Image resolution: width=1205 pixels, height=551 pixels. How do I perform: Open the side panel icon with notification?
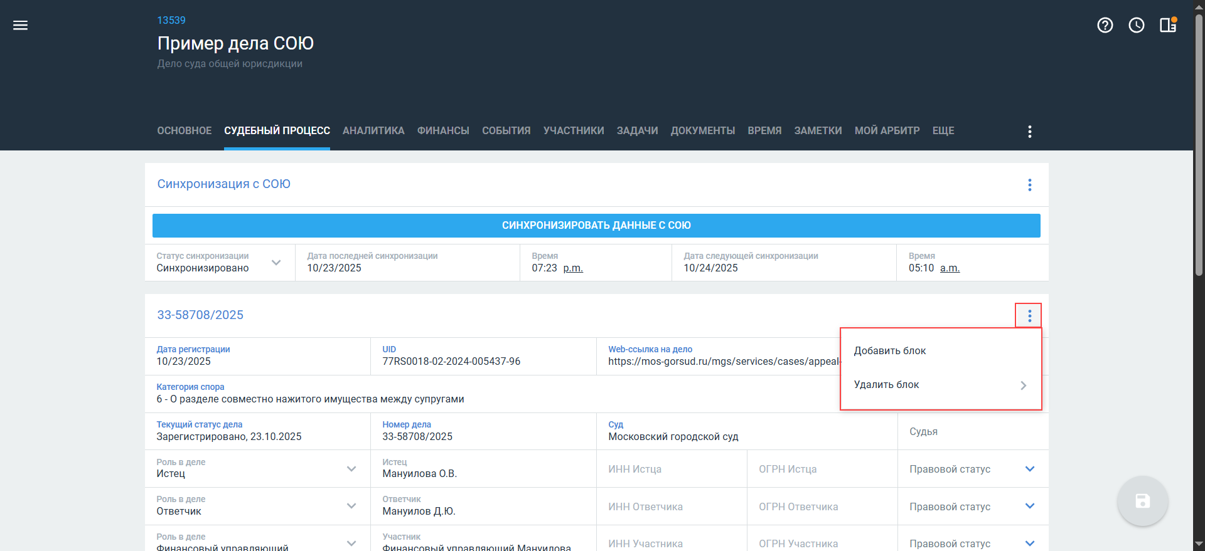click(1167, 25)
